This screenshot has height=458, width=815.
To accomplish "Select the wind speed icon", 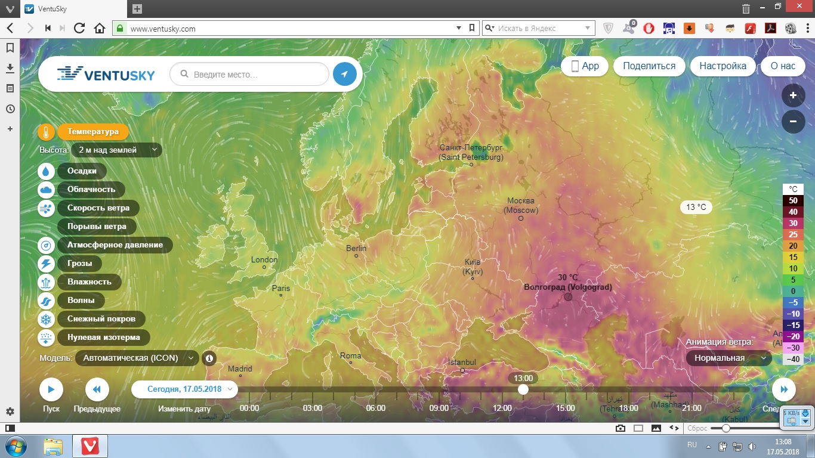I will (46, 209).
